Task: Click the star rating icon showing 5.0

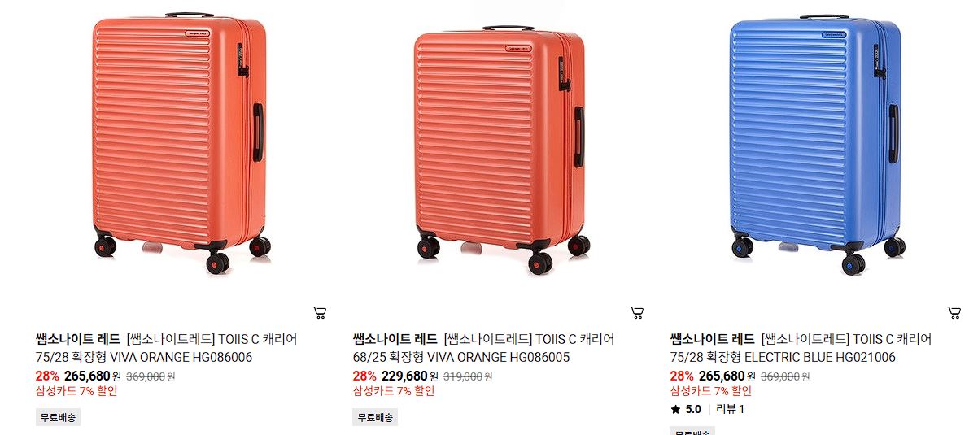Action: 675,409
